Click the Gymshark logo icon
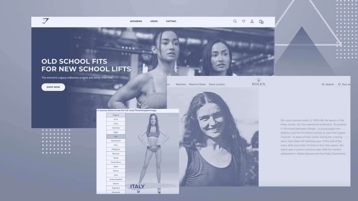 tap(45, 21)
